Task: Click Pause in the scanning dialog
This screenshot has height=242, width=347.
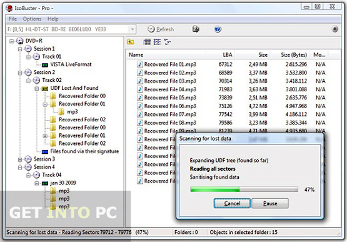Action: 270,203
